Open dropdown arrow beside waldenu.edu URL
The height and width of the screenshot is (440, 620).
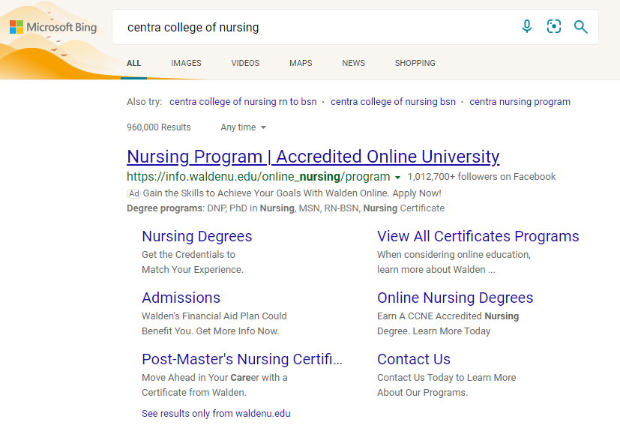397,178
